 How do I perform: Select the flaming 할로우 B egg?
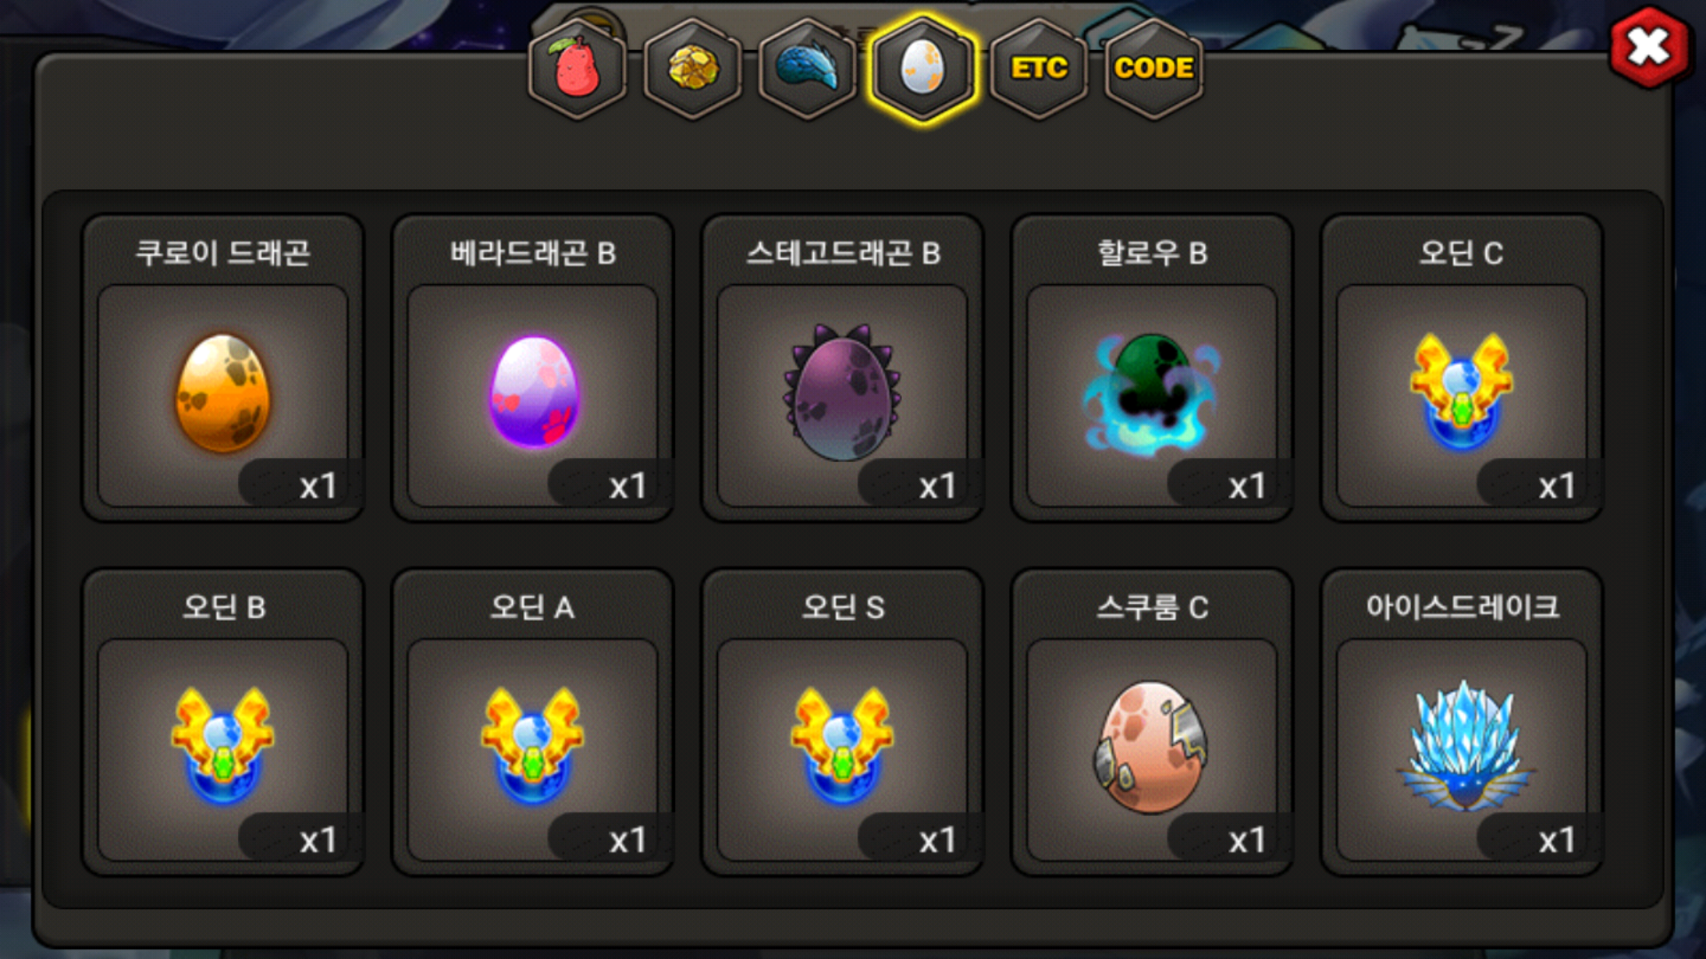click(x=1152, y=394)
